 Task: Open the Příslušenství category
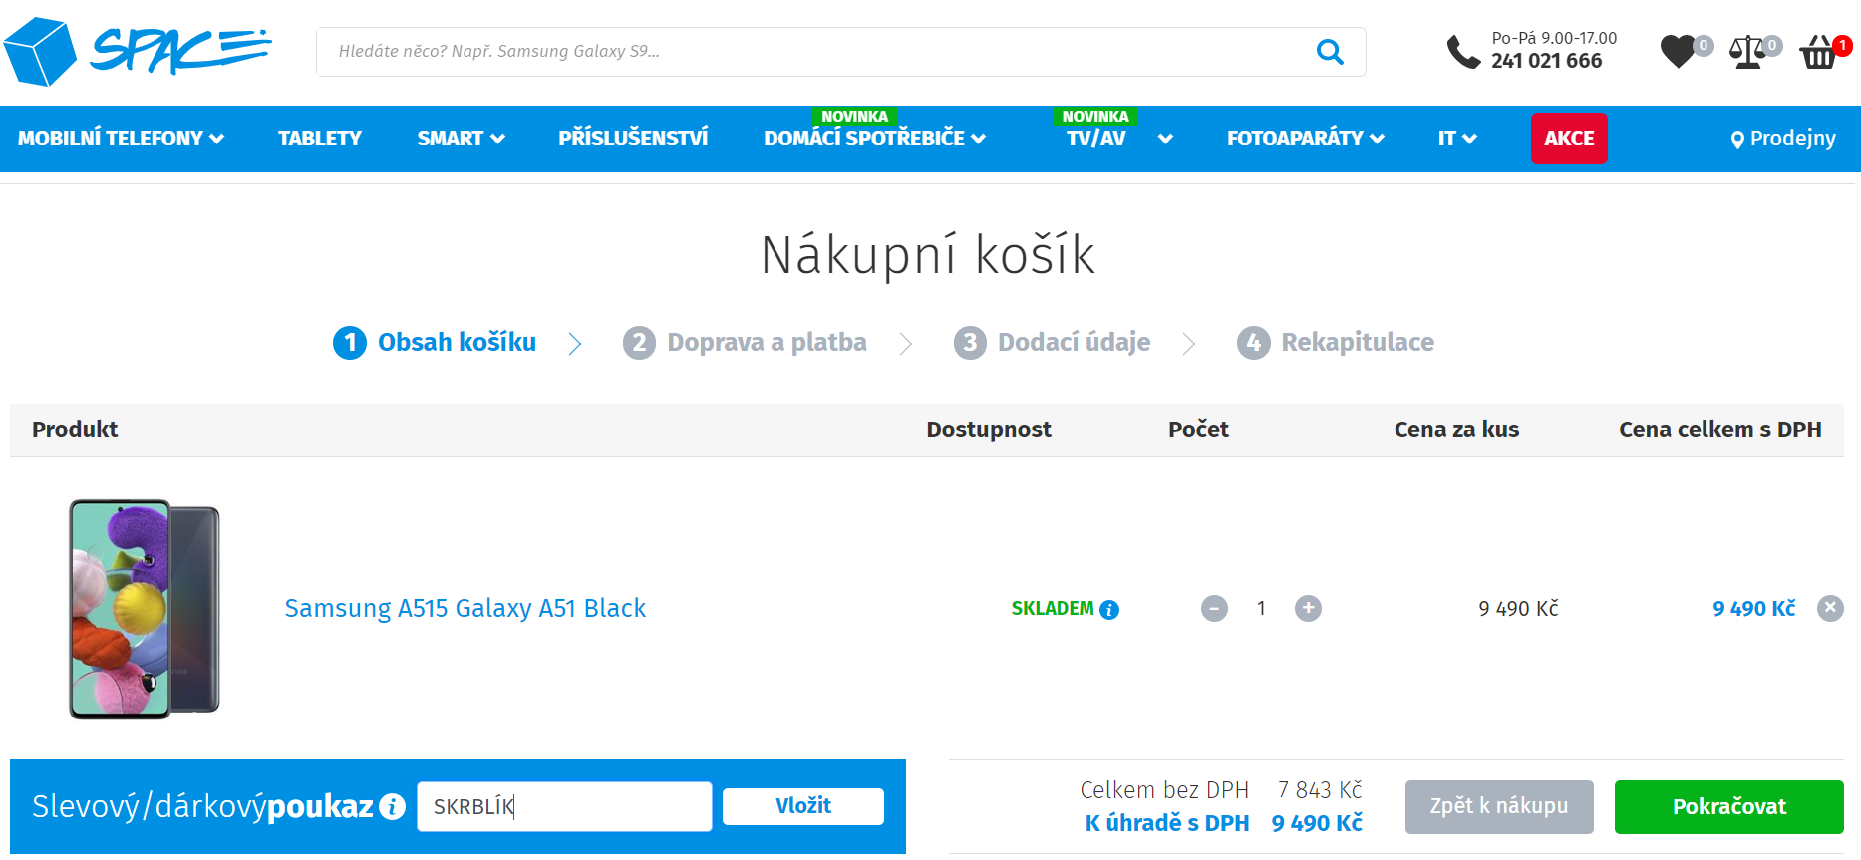pyautogui.click(x=633, y=139)
